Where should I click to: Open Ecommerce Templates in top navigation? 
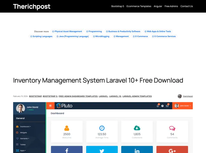pyautogui.click(x=139, y=6)
